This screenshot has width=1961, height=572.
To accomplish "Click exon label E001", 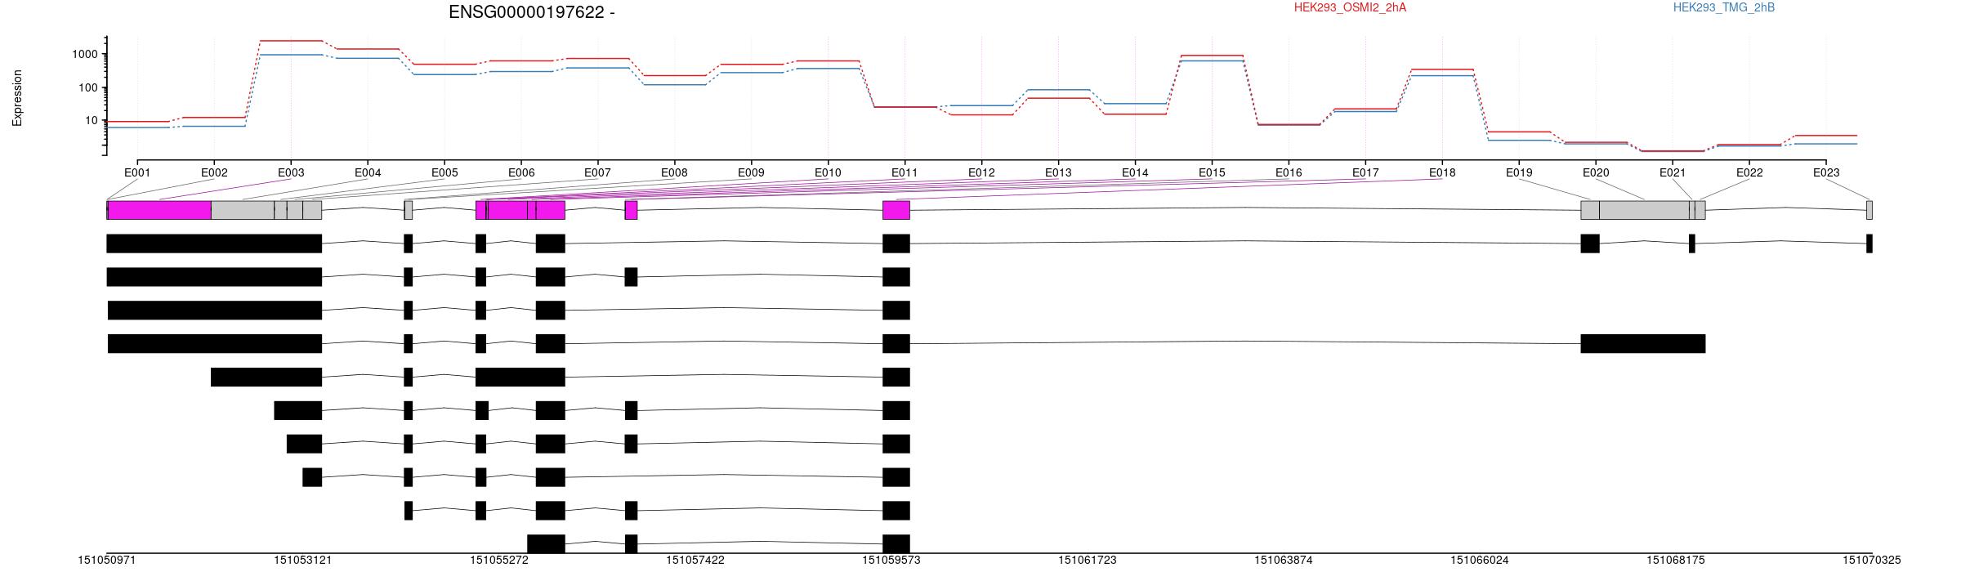I will coord(137,172).
